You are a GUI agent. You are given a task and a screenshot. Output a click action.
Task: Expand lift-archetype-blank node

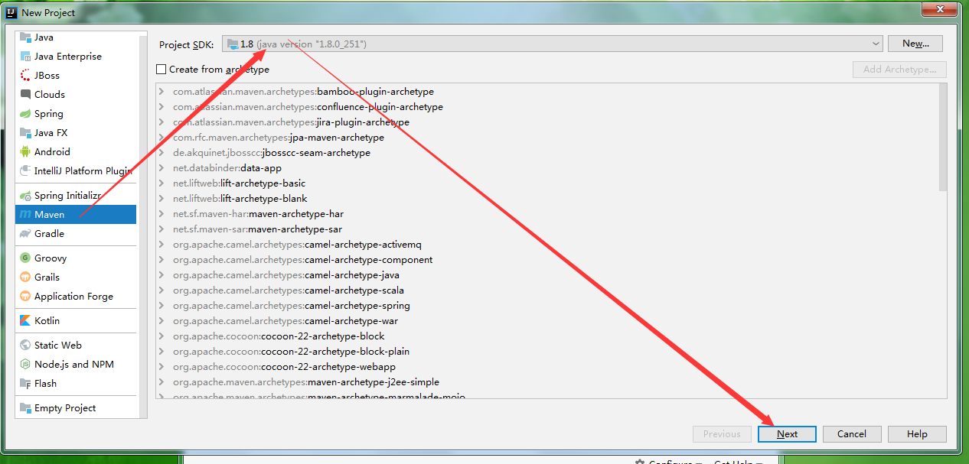(161, 199)
